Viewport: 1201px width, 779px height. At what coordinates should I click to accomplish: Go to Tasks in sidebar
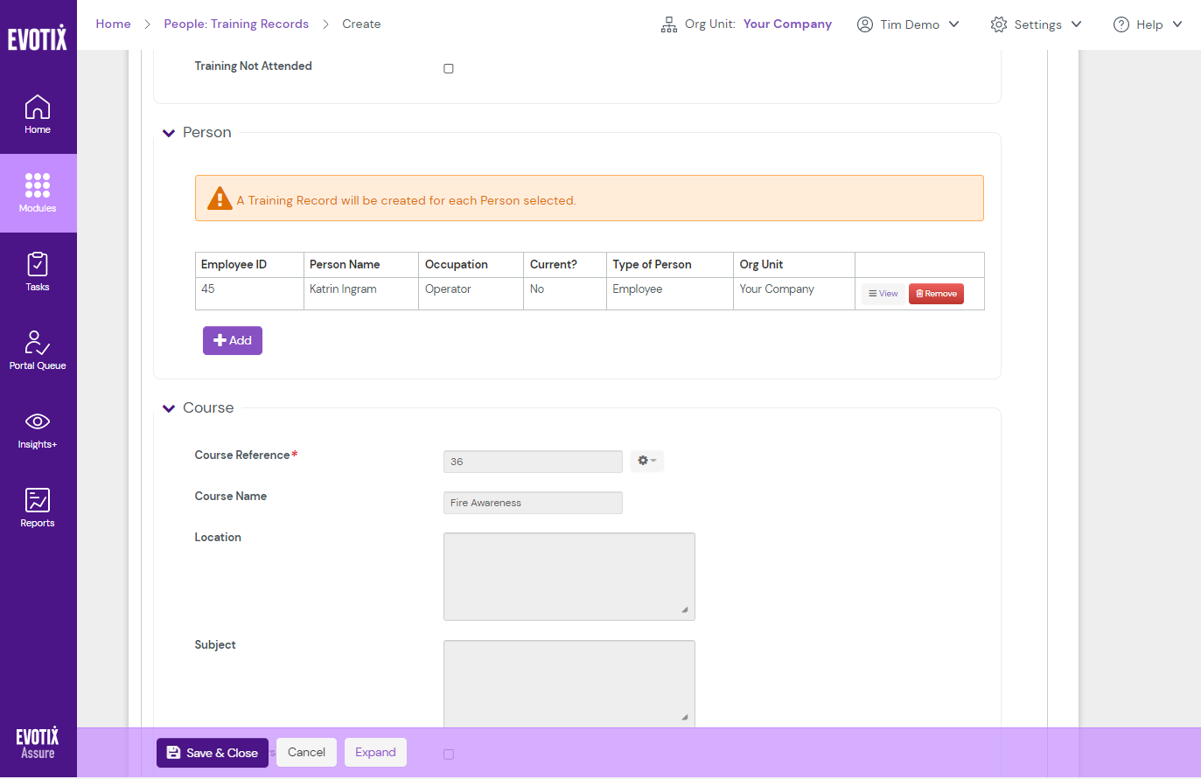pos(38,271)
